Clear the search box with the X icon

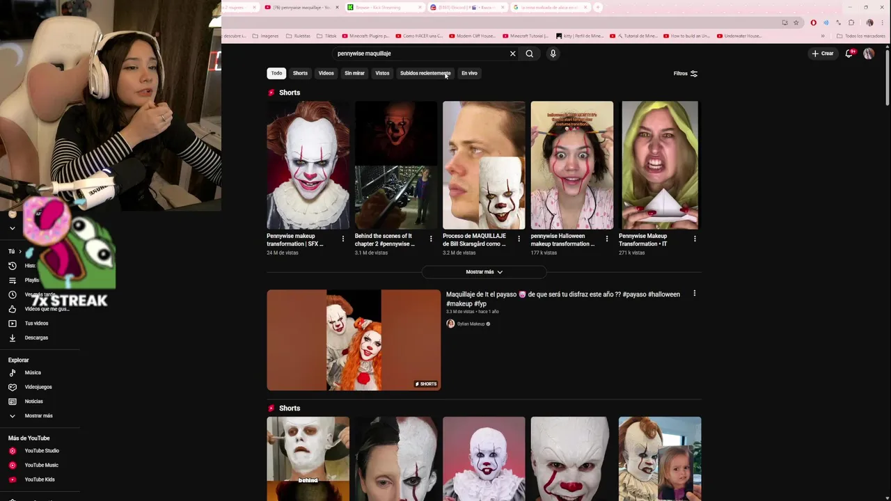(513, 54)
